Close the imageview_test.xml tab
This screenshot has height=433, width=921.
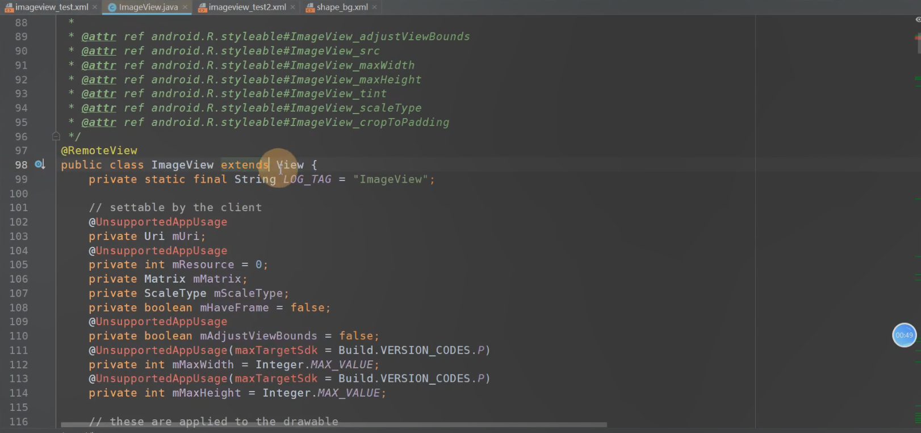(95, 7)
